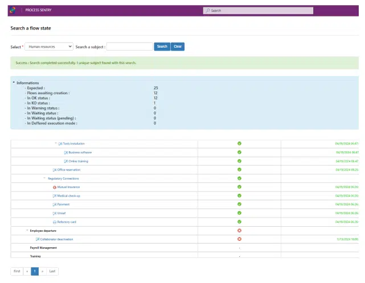Click the green status icon for Office reservation

coord(239,169)
